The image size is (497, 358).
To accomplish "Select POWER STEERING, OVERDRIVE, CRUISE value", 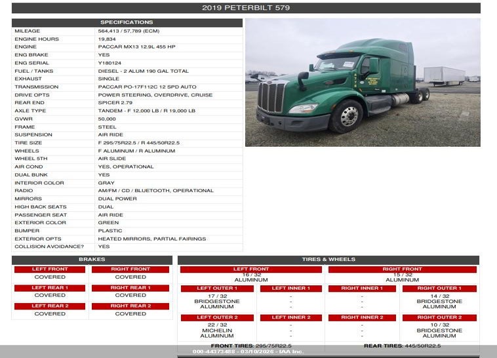I will [155, 95].
